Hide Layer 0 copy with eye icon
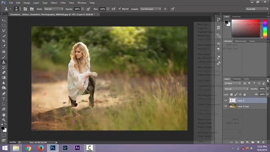Viewport: 270px width, 152px height. coord(226,106)
